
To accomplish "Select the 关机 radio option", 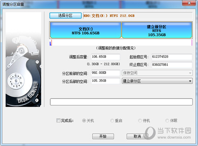I will tap(84, 120).
